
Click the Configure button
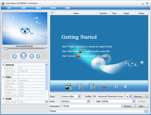click(142, 101)
